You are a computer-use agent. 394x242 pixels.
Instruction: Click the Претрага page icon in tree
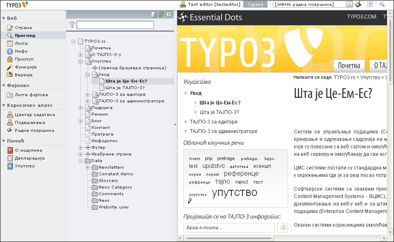(88, 134)
